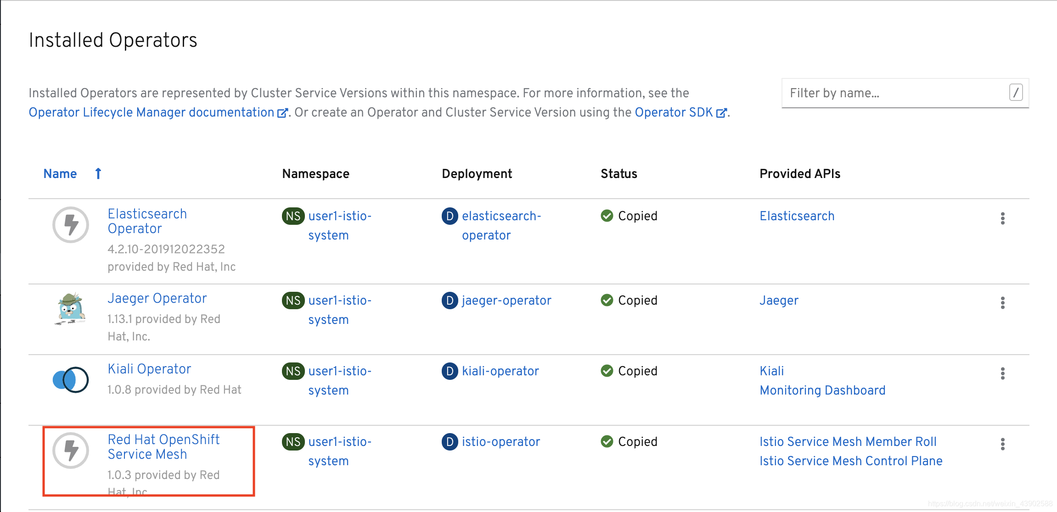Image resolution: width=1057 pixels, height=512 pixels.
Task: Open user1-istio-system namespace in Elasticsearch row
Action: pos(340,226)
